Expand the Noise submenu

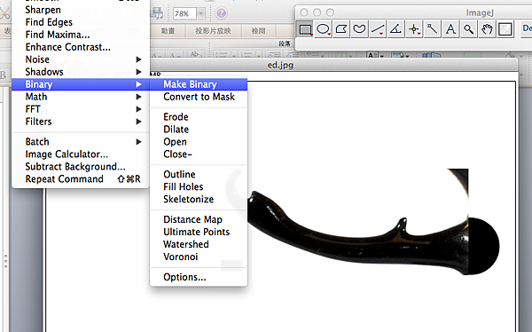pyautogui.click(x=81, y=59)
